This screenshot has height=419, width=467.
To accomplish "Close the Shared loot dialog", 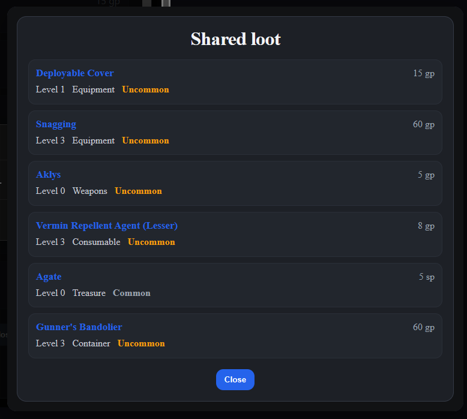I will pyautogui.click(x=235, y=379).
